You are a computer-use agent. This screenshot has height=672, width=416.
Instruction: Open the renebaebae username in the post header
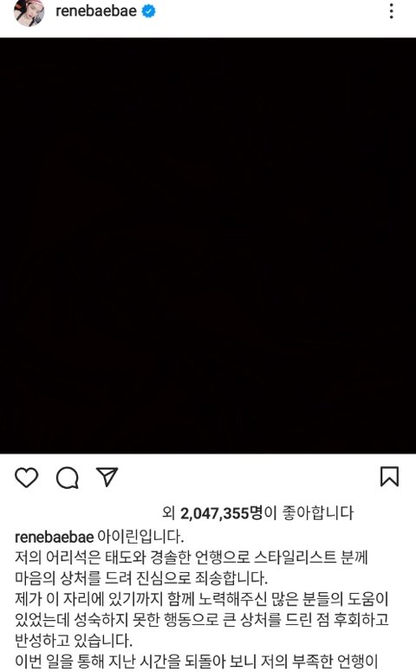coord(96,10)
